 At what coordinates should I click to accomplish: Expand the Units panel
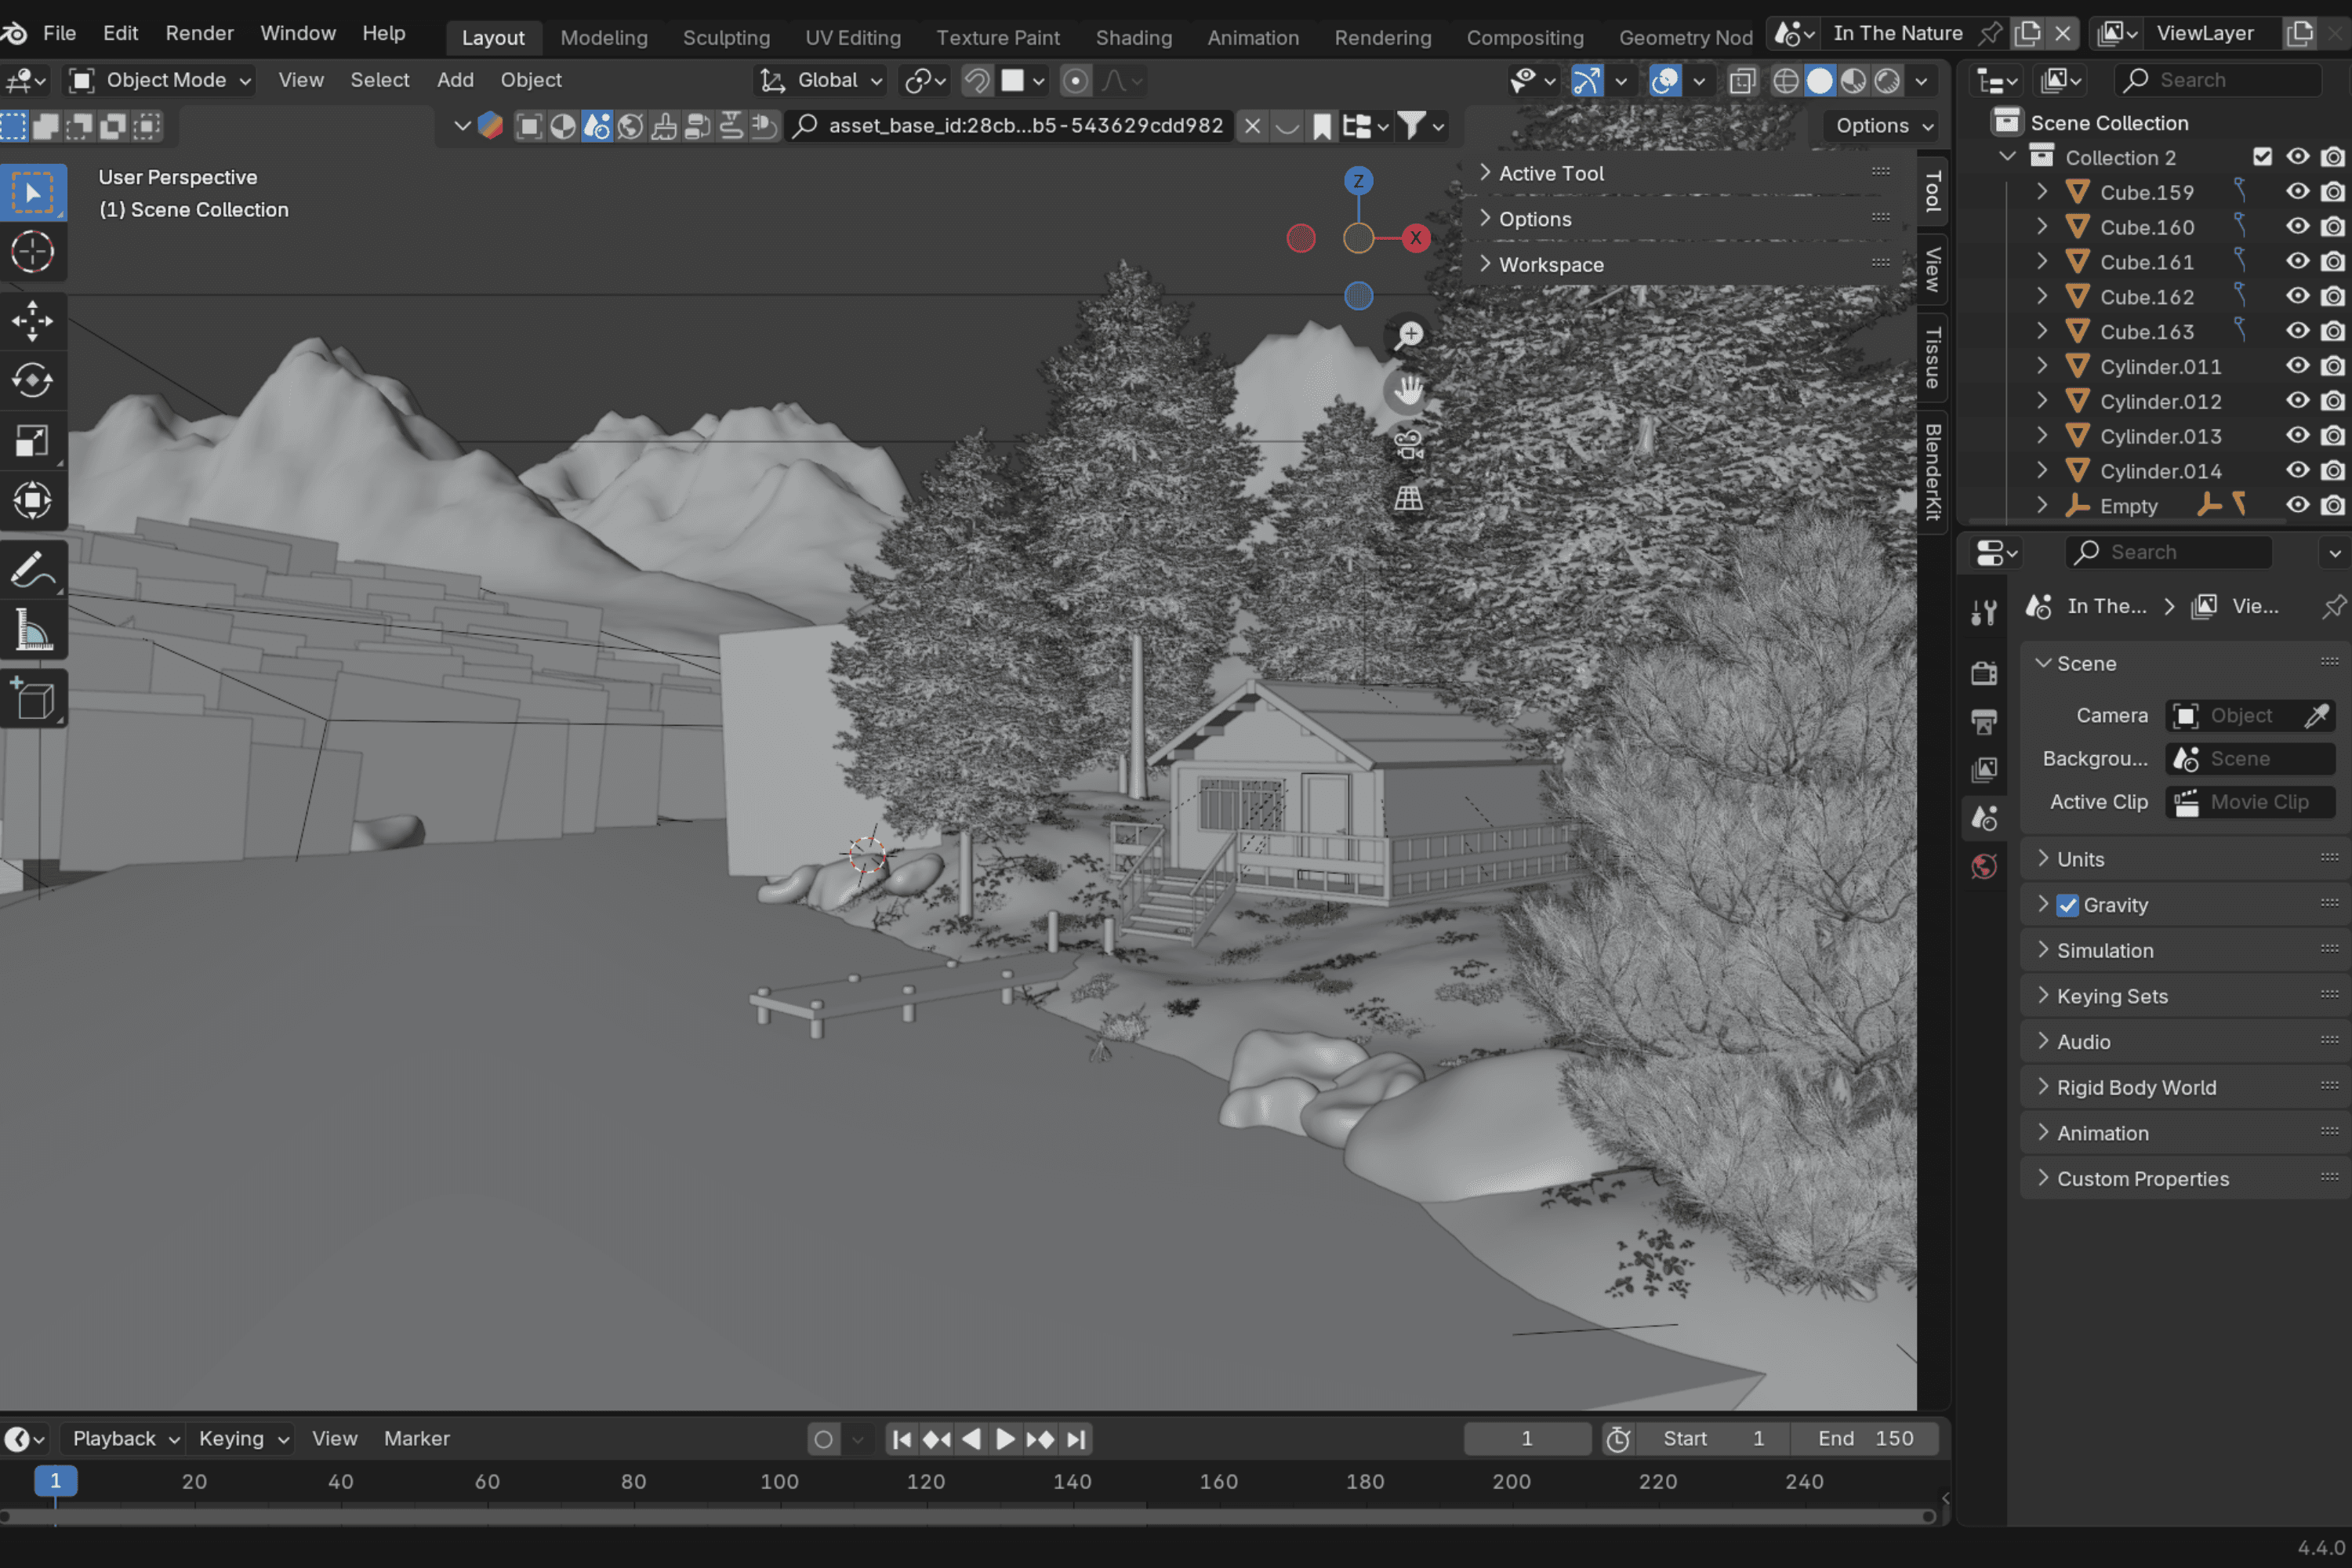[x=2080, y=859]
